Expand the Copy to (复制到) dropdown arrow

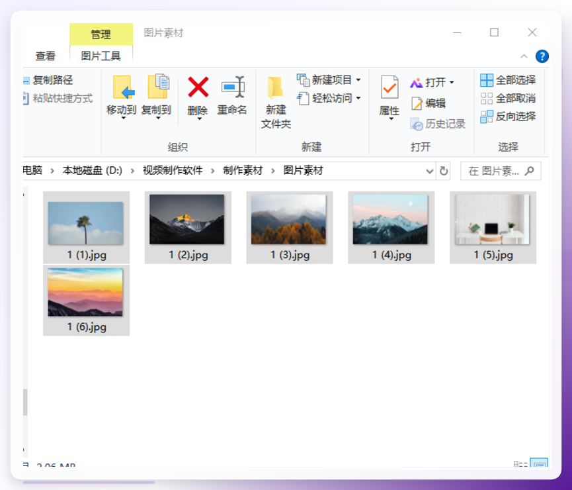[158, 119]
